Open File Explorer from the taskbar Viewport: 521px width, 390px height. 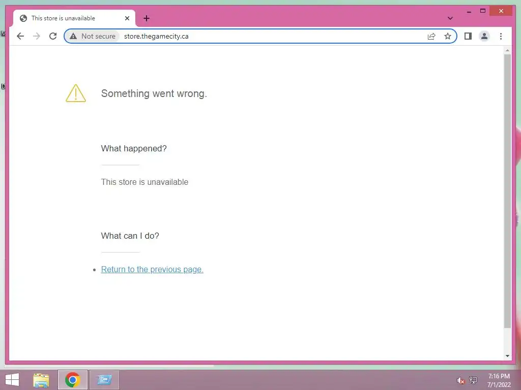pyautogui.click(x=41, y=380)
